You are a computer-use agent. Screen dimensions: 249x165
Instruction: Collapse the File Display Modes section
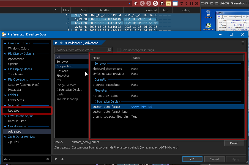(5, 69)
